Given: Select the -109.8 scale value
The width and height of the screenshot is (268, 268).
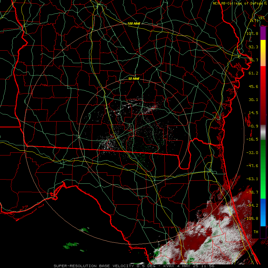Looking at the screenshot, I should click(251, 219).
